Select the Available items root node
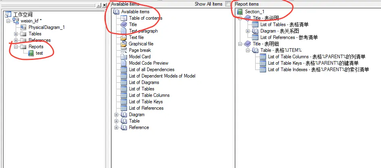Screen dimensions: 381x168 click(135, 12)
